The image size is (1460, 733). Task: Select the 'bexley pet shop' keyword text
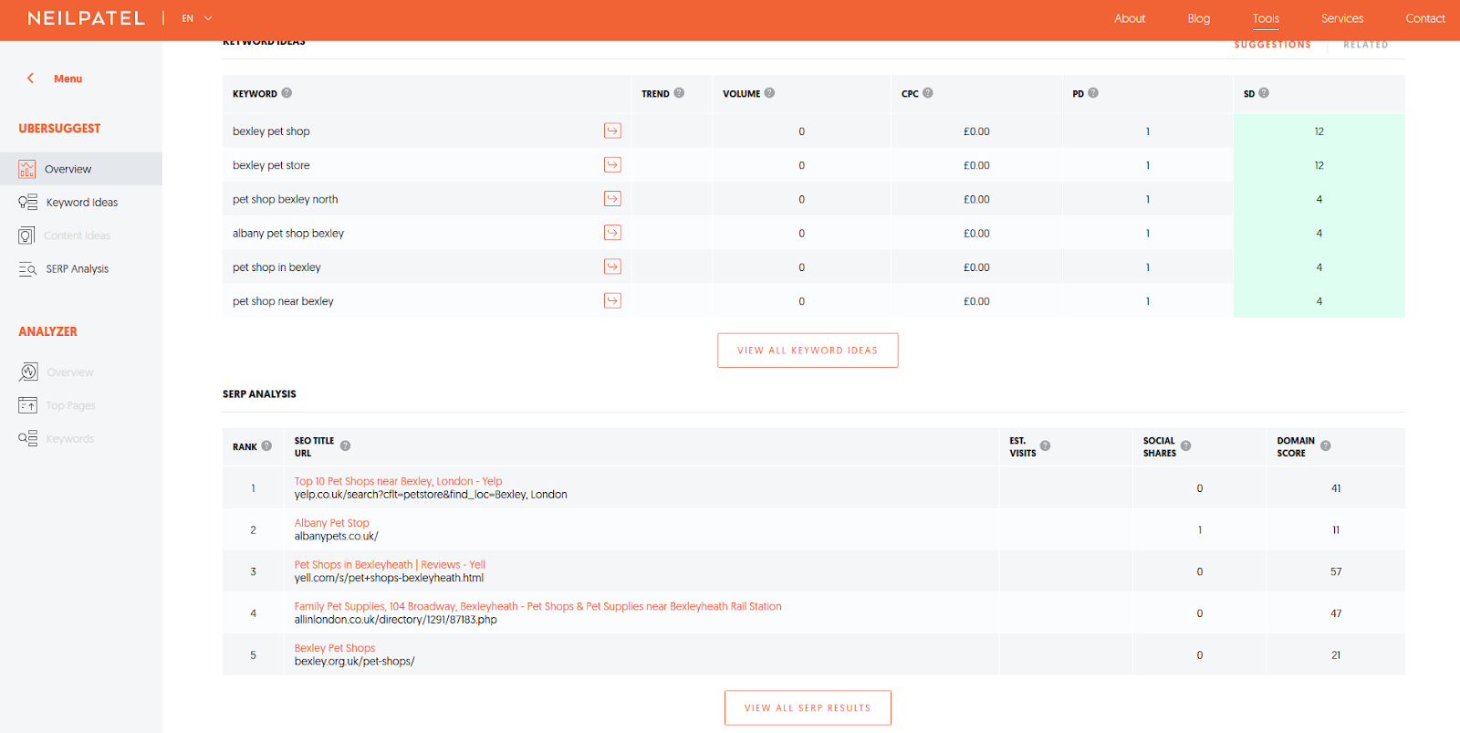pos(271,131)
